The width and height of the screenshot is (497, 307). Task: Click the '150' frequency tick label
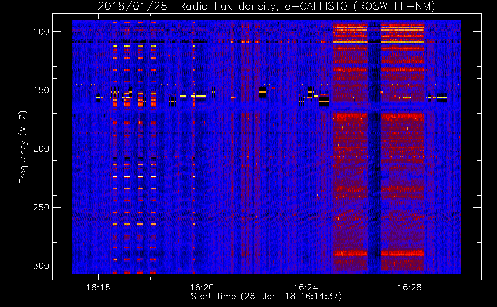point(41,90)
